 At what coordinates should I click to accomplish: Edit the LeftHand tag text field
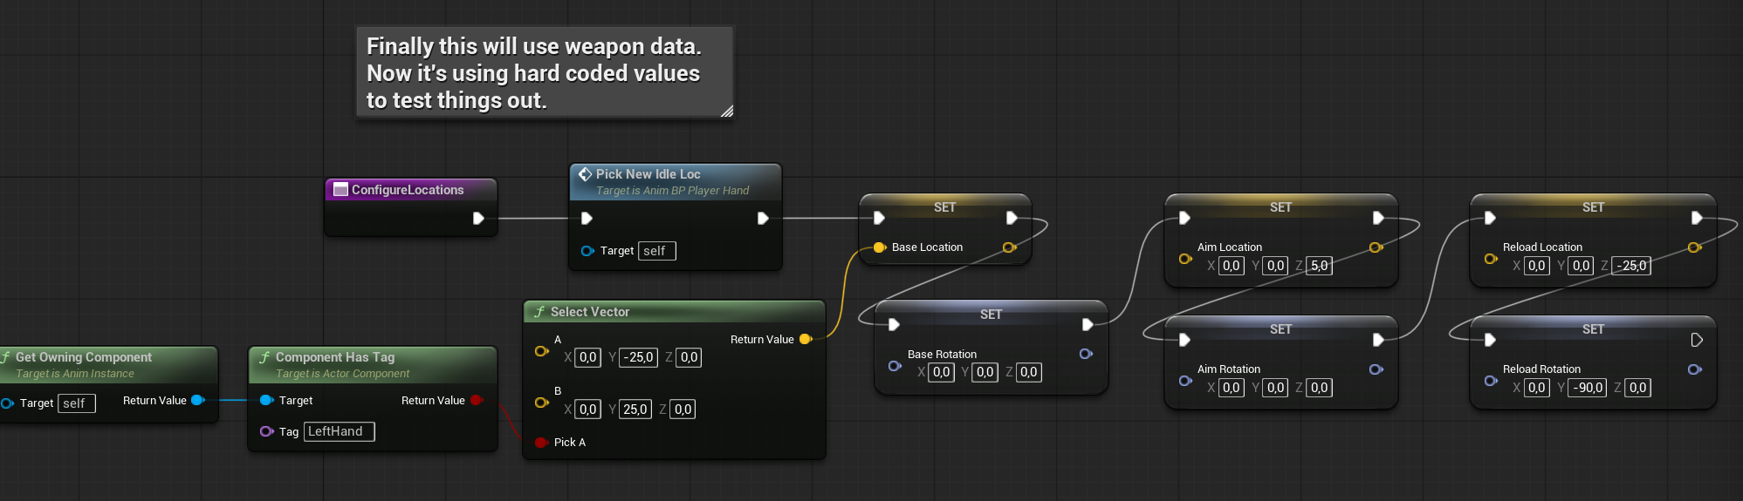pos(339,431)
